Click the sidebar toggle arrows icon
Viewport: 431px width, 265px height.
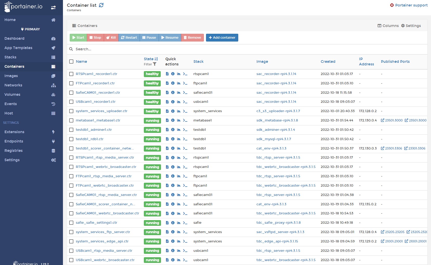(53, 8)
